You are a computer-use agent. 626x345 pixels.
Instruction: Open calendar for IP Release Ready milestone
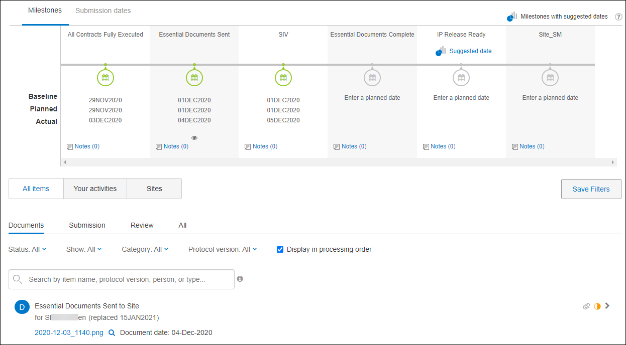coord(461,78)
